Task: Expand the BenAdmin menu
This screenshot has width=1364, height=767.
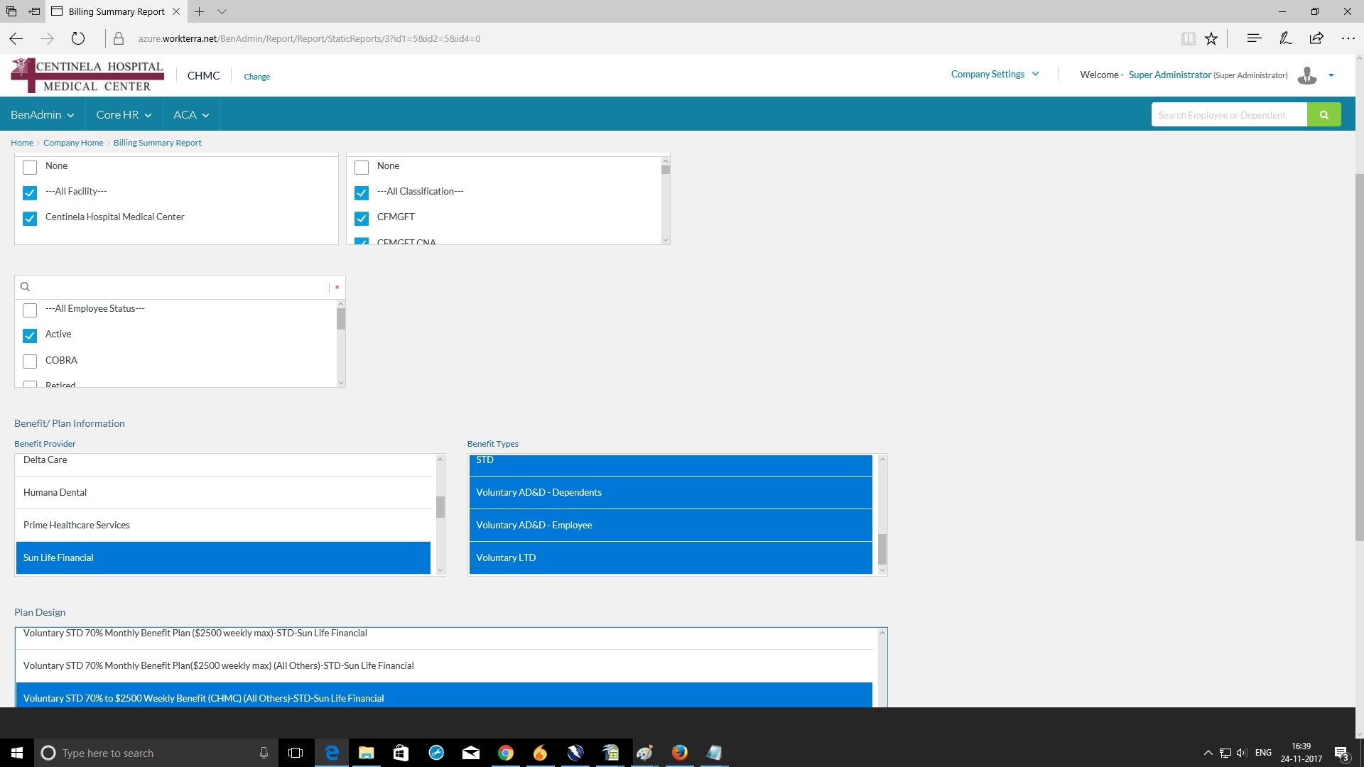Action: (x=42, y=115)
